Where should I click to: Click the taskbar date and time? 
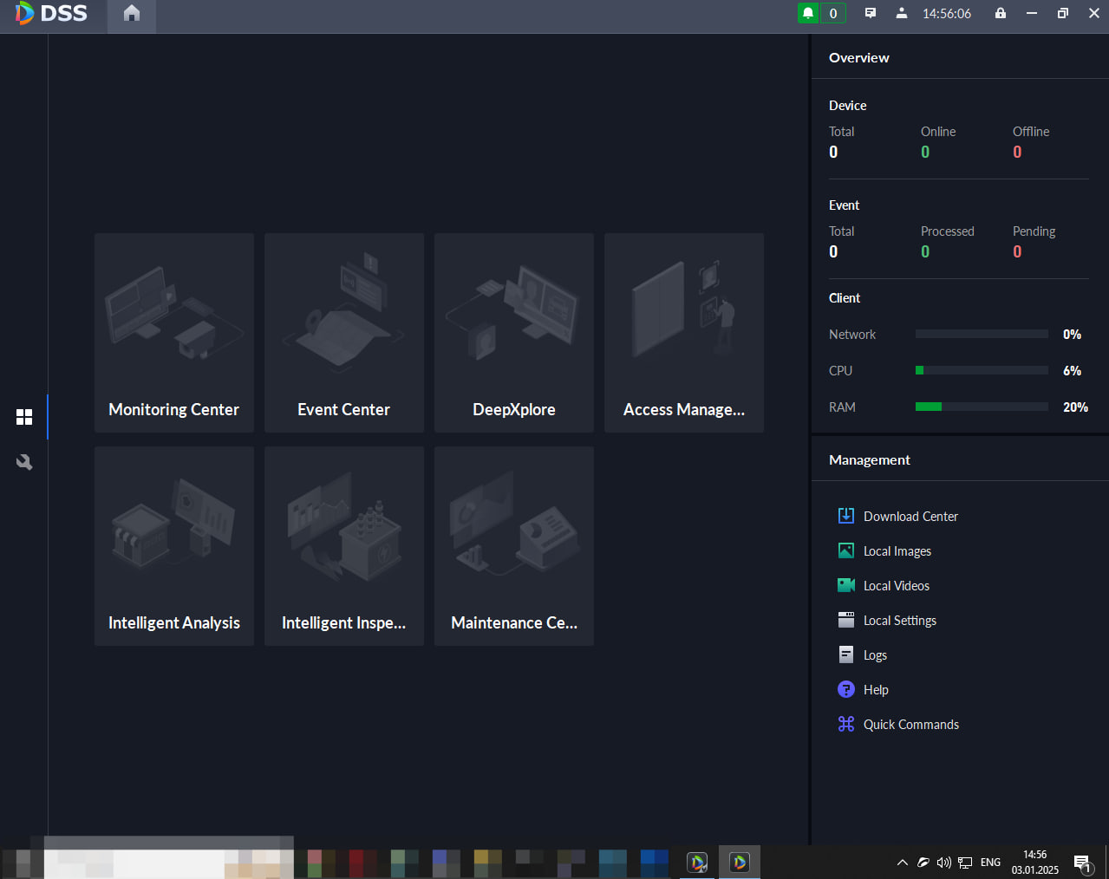(1035, 863)
